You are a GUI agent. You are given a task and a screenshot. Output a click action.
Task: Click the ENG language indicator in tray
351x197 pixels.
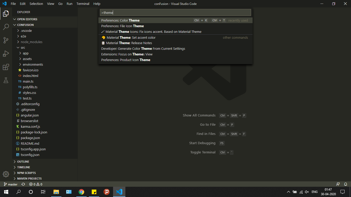[315, 192]
